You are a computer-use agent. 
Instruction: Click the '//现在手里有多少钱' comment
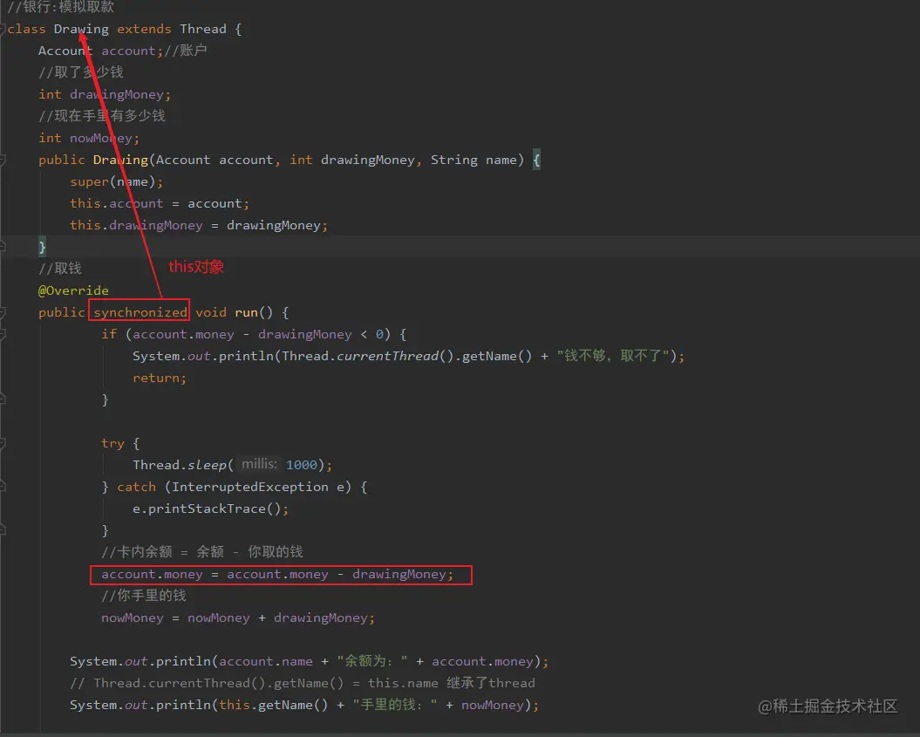click(x=102, y=116)
